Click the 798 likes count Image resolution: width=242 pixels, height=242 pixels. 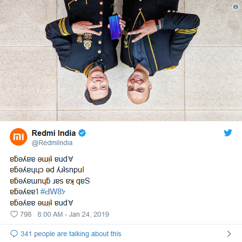tap(26, 214)
